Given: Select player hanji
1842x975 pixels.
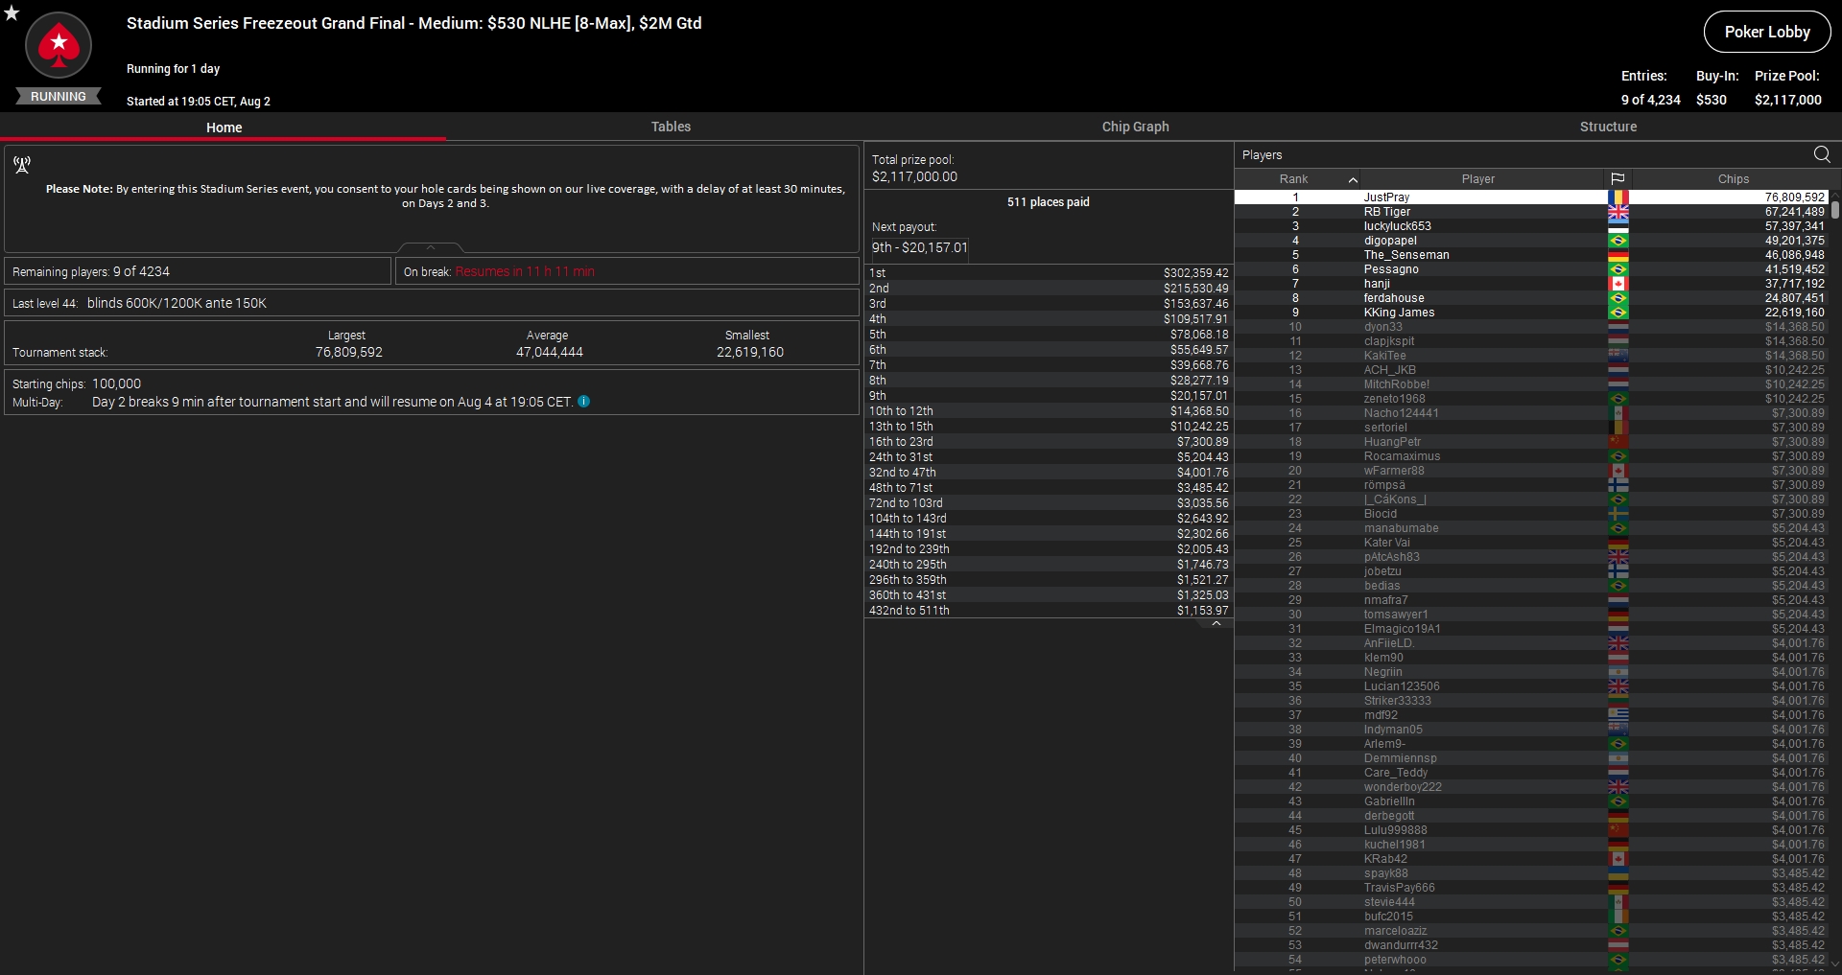Looking at the screenshot, I should [1531, 284].
